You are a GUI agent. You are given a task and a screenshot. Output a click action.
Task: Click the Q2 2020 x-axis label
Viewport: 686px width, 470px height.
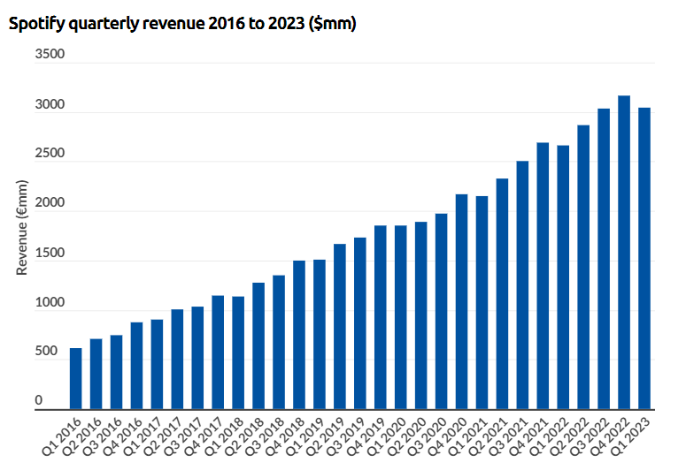tap(407, 436)
